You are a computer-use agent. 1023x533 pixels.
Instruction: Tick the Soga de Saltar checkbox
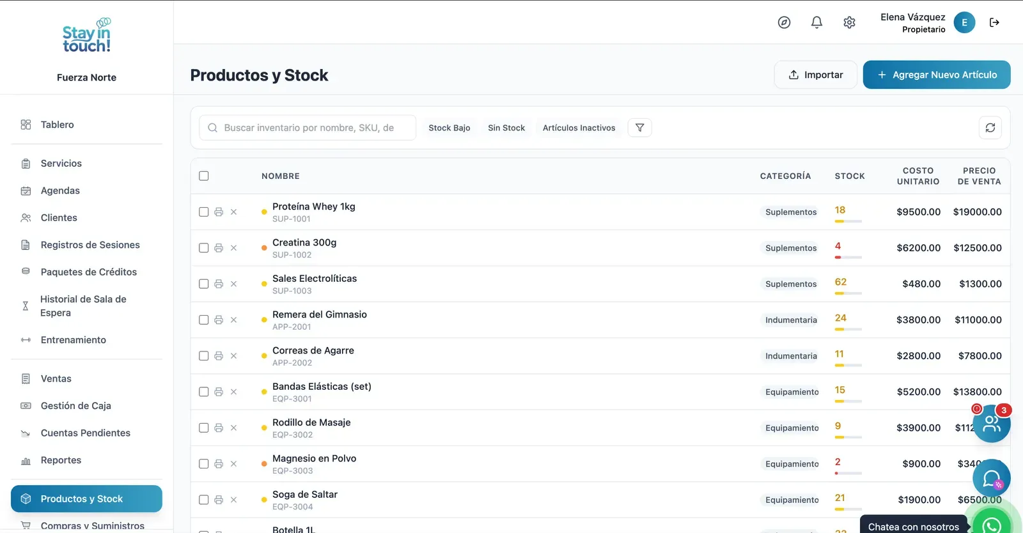point(204,500)
